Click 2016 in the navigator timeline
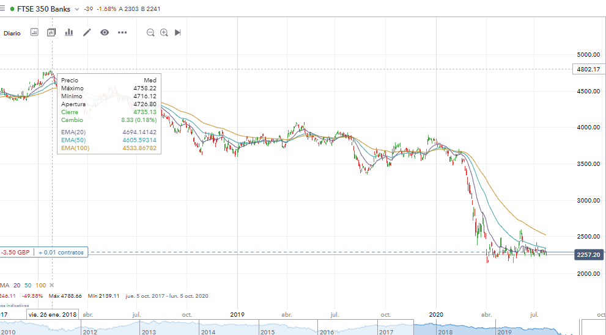This screenshot has height=335, width=606. [327, 332]
